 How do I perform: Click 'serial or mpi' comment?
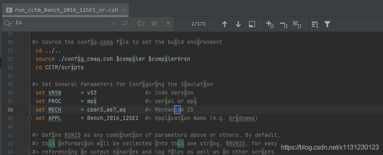176,101
